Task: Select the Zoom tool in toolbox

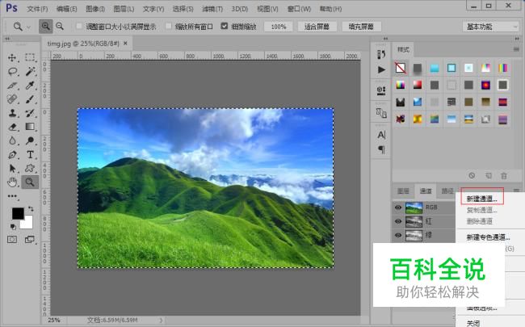Action: 30,182
